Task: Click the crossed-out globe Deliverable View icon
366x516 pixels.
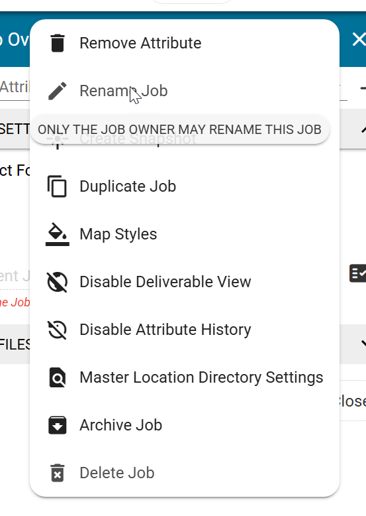Action: 58,282
